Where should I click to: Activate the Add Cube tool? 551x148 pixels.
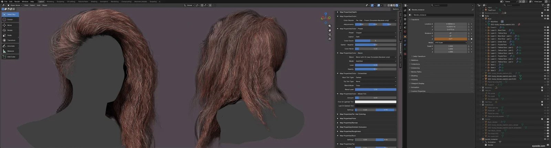tap(10, 57)
